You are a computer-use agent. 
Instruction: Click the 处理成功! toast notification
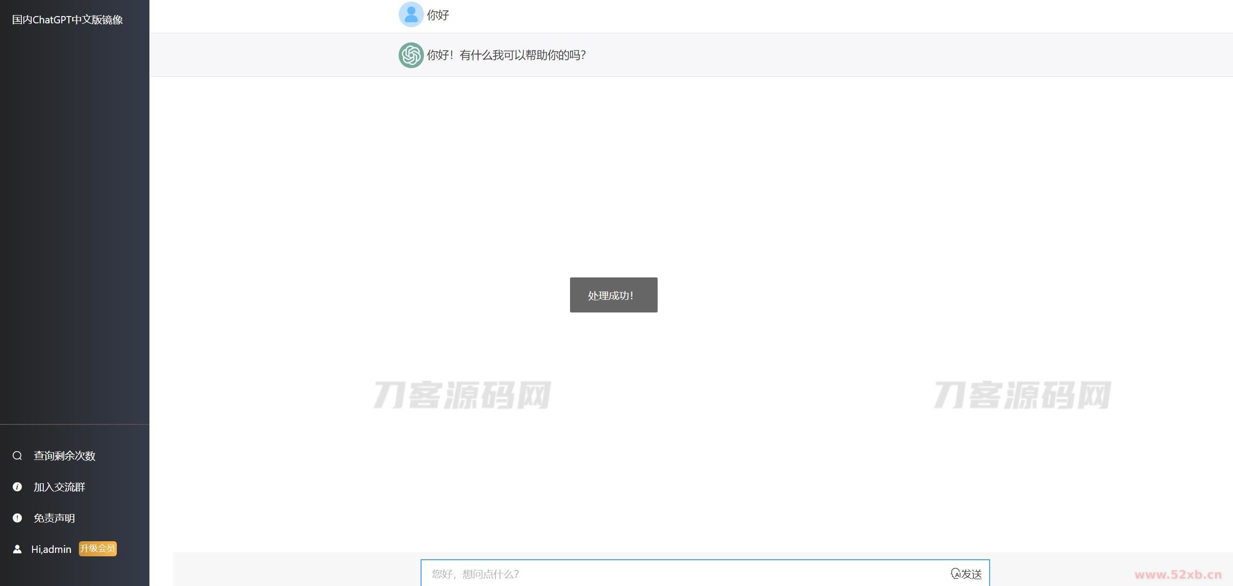click(x=613, y=295)
